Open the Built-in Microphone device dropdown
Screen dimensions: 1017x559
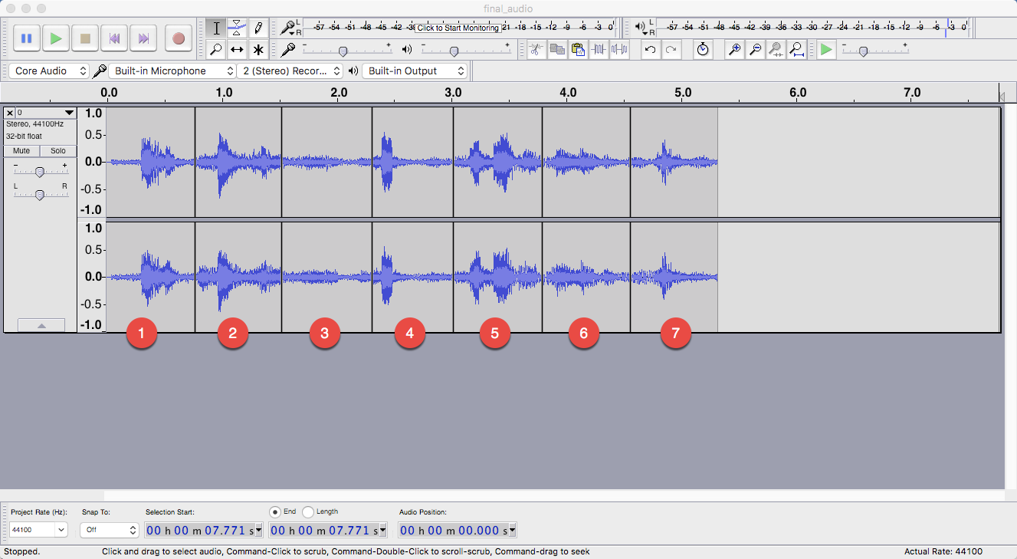(172, 71)
